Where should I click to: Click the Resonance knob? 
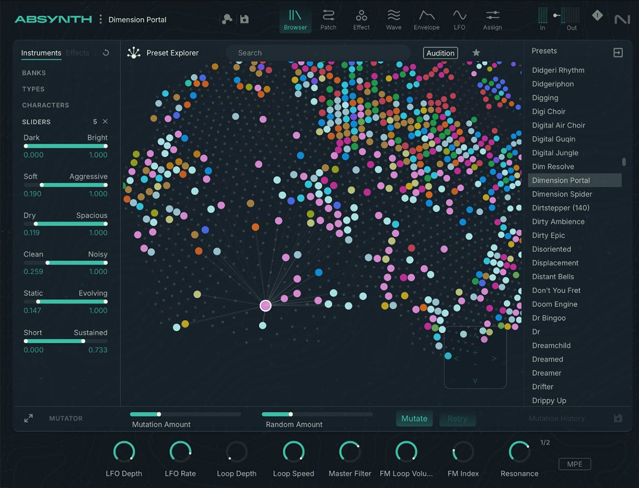(519, 452)
